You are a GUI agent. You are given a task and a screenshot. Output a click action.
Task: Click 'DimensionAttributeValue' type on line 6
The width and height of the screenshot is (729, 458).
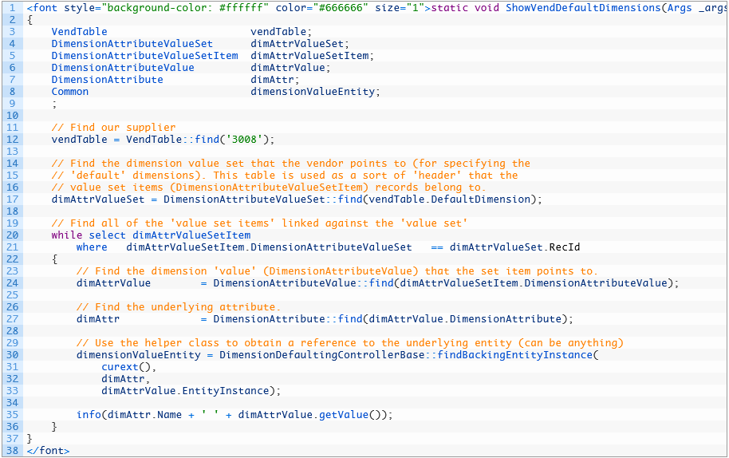pyautogui.click(x=123, y=67)
